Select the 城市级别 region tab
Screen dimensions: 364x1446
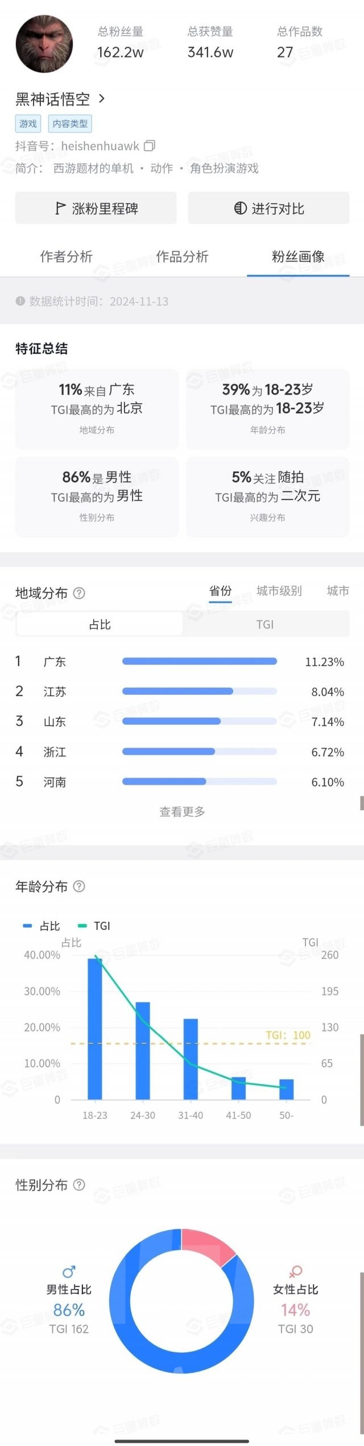click(279, 591)
